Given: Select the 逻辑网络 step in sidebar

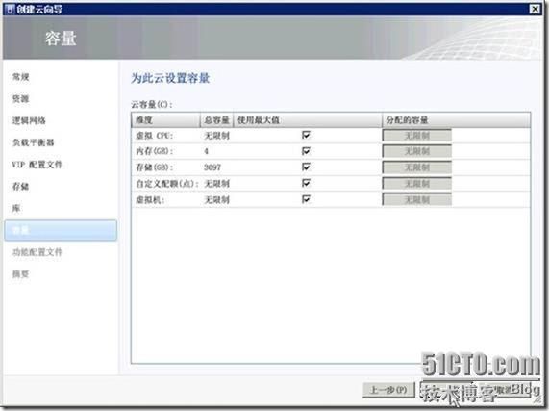Looking at the screenshot, I should (x=29, y=120).
